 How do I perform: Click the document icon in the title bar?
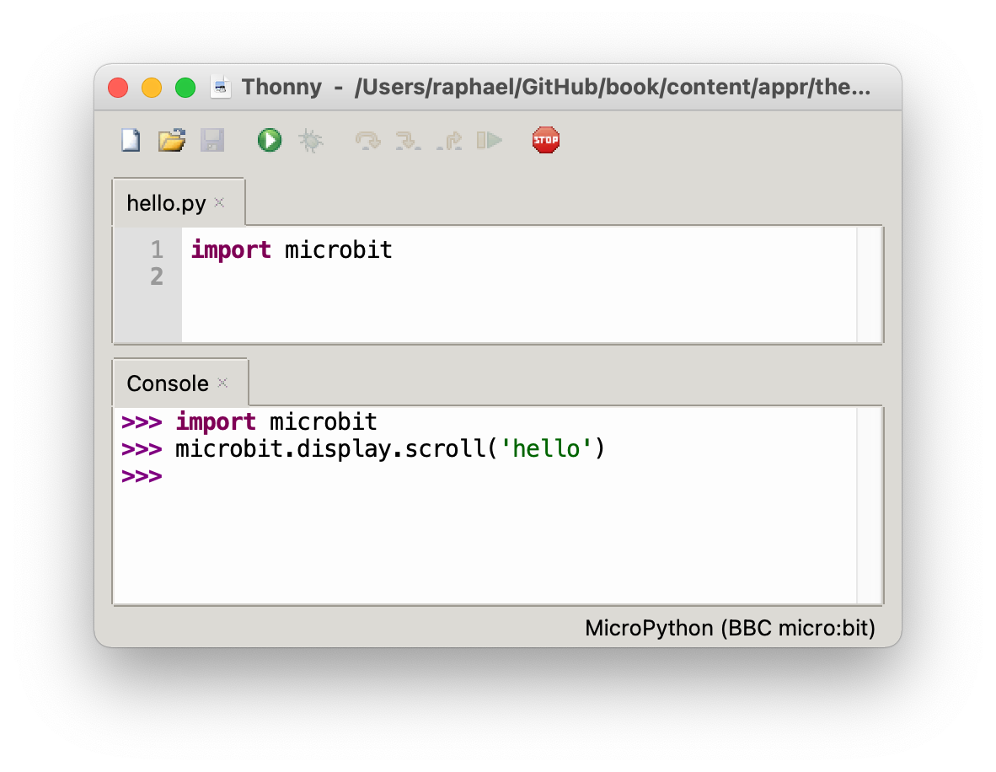pyautogui.click(x=221, y=88)
